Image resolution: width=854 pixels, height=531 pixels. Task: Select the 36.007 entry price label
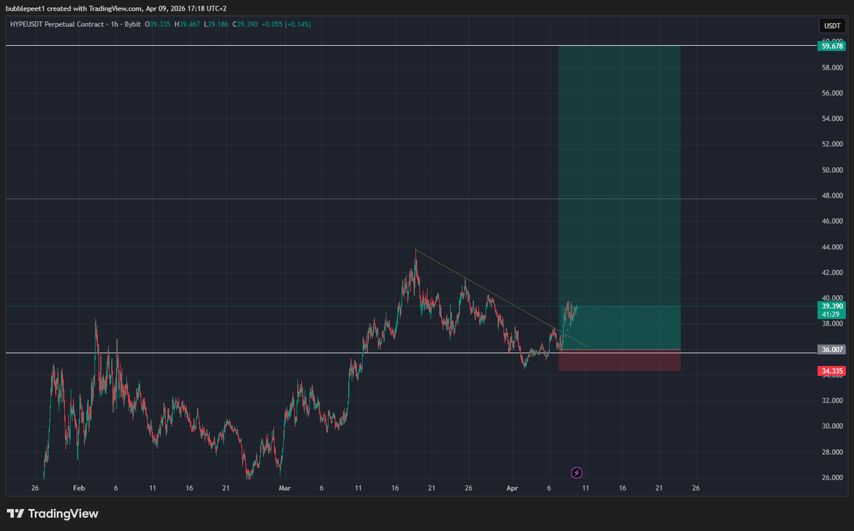(x=832, y=350)
